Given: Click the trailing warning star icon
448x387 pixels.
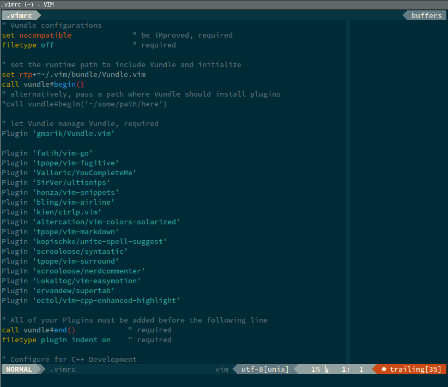Looking at the screenshot, I should pyautogui.click(x=384, y=369).
